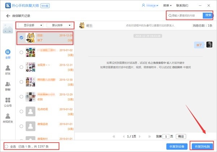Open the group avatar dated 2018-12-30
Screen dimensions: 217x152
tap(30, 82)
